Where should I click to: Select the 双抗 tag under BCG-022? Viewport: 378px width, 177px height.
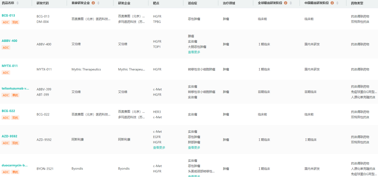(x=15, y=118)
